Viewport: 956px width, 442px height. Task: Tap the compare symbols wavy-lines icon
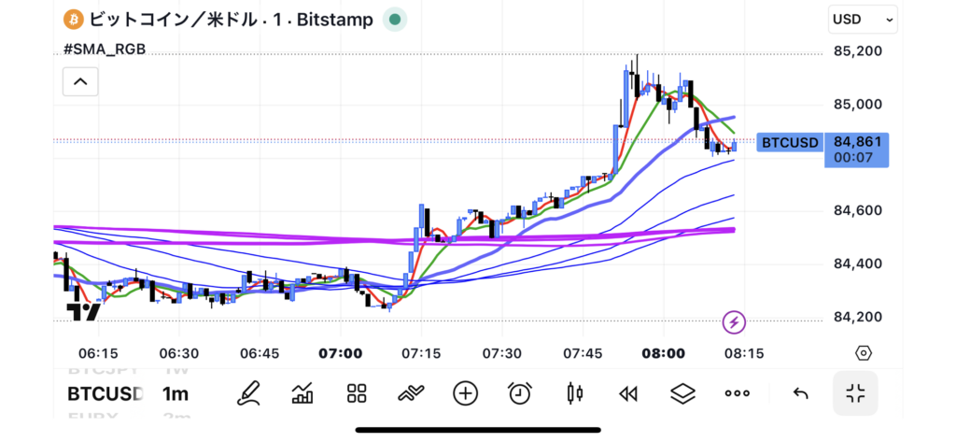coord(411,393)
